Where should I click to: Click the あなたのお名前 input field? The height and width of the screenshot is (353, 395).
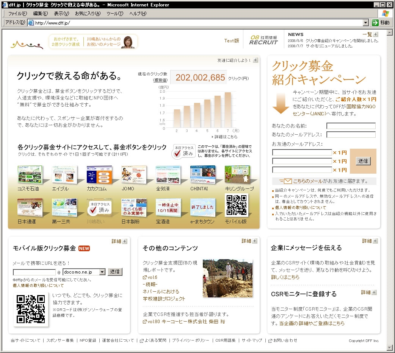(351, 126)
